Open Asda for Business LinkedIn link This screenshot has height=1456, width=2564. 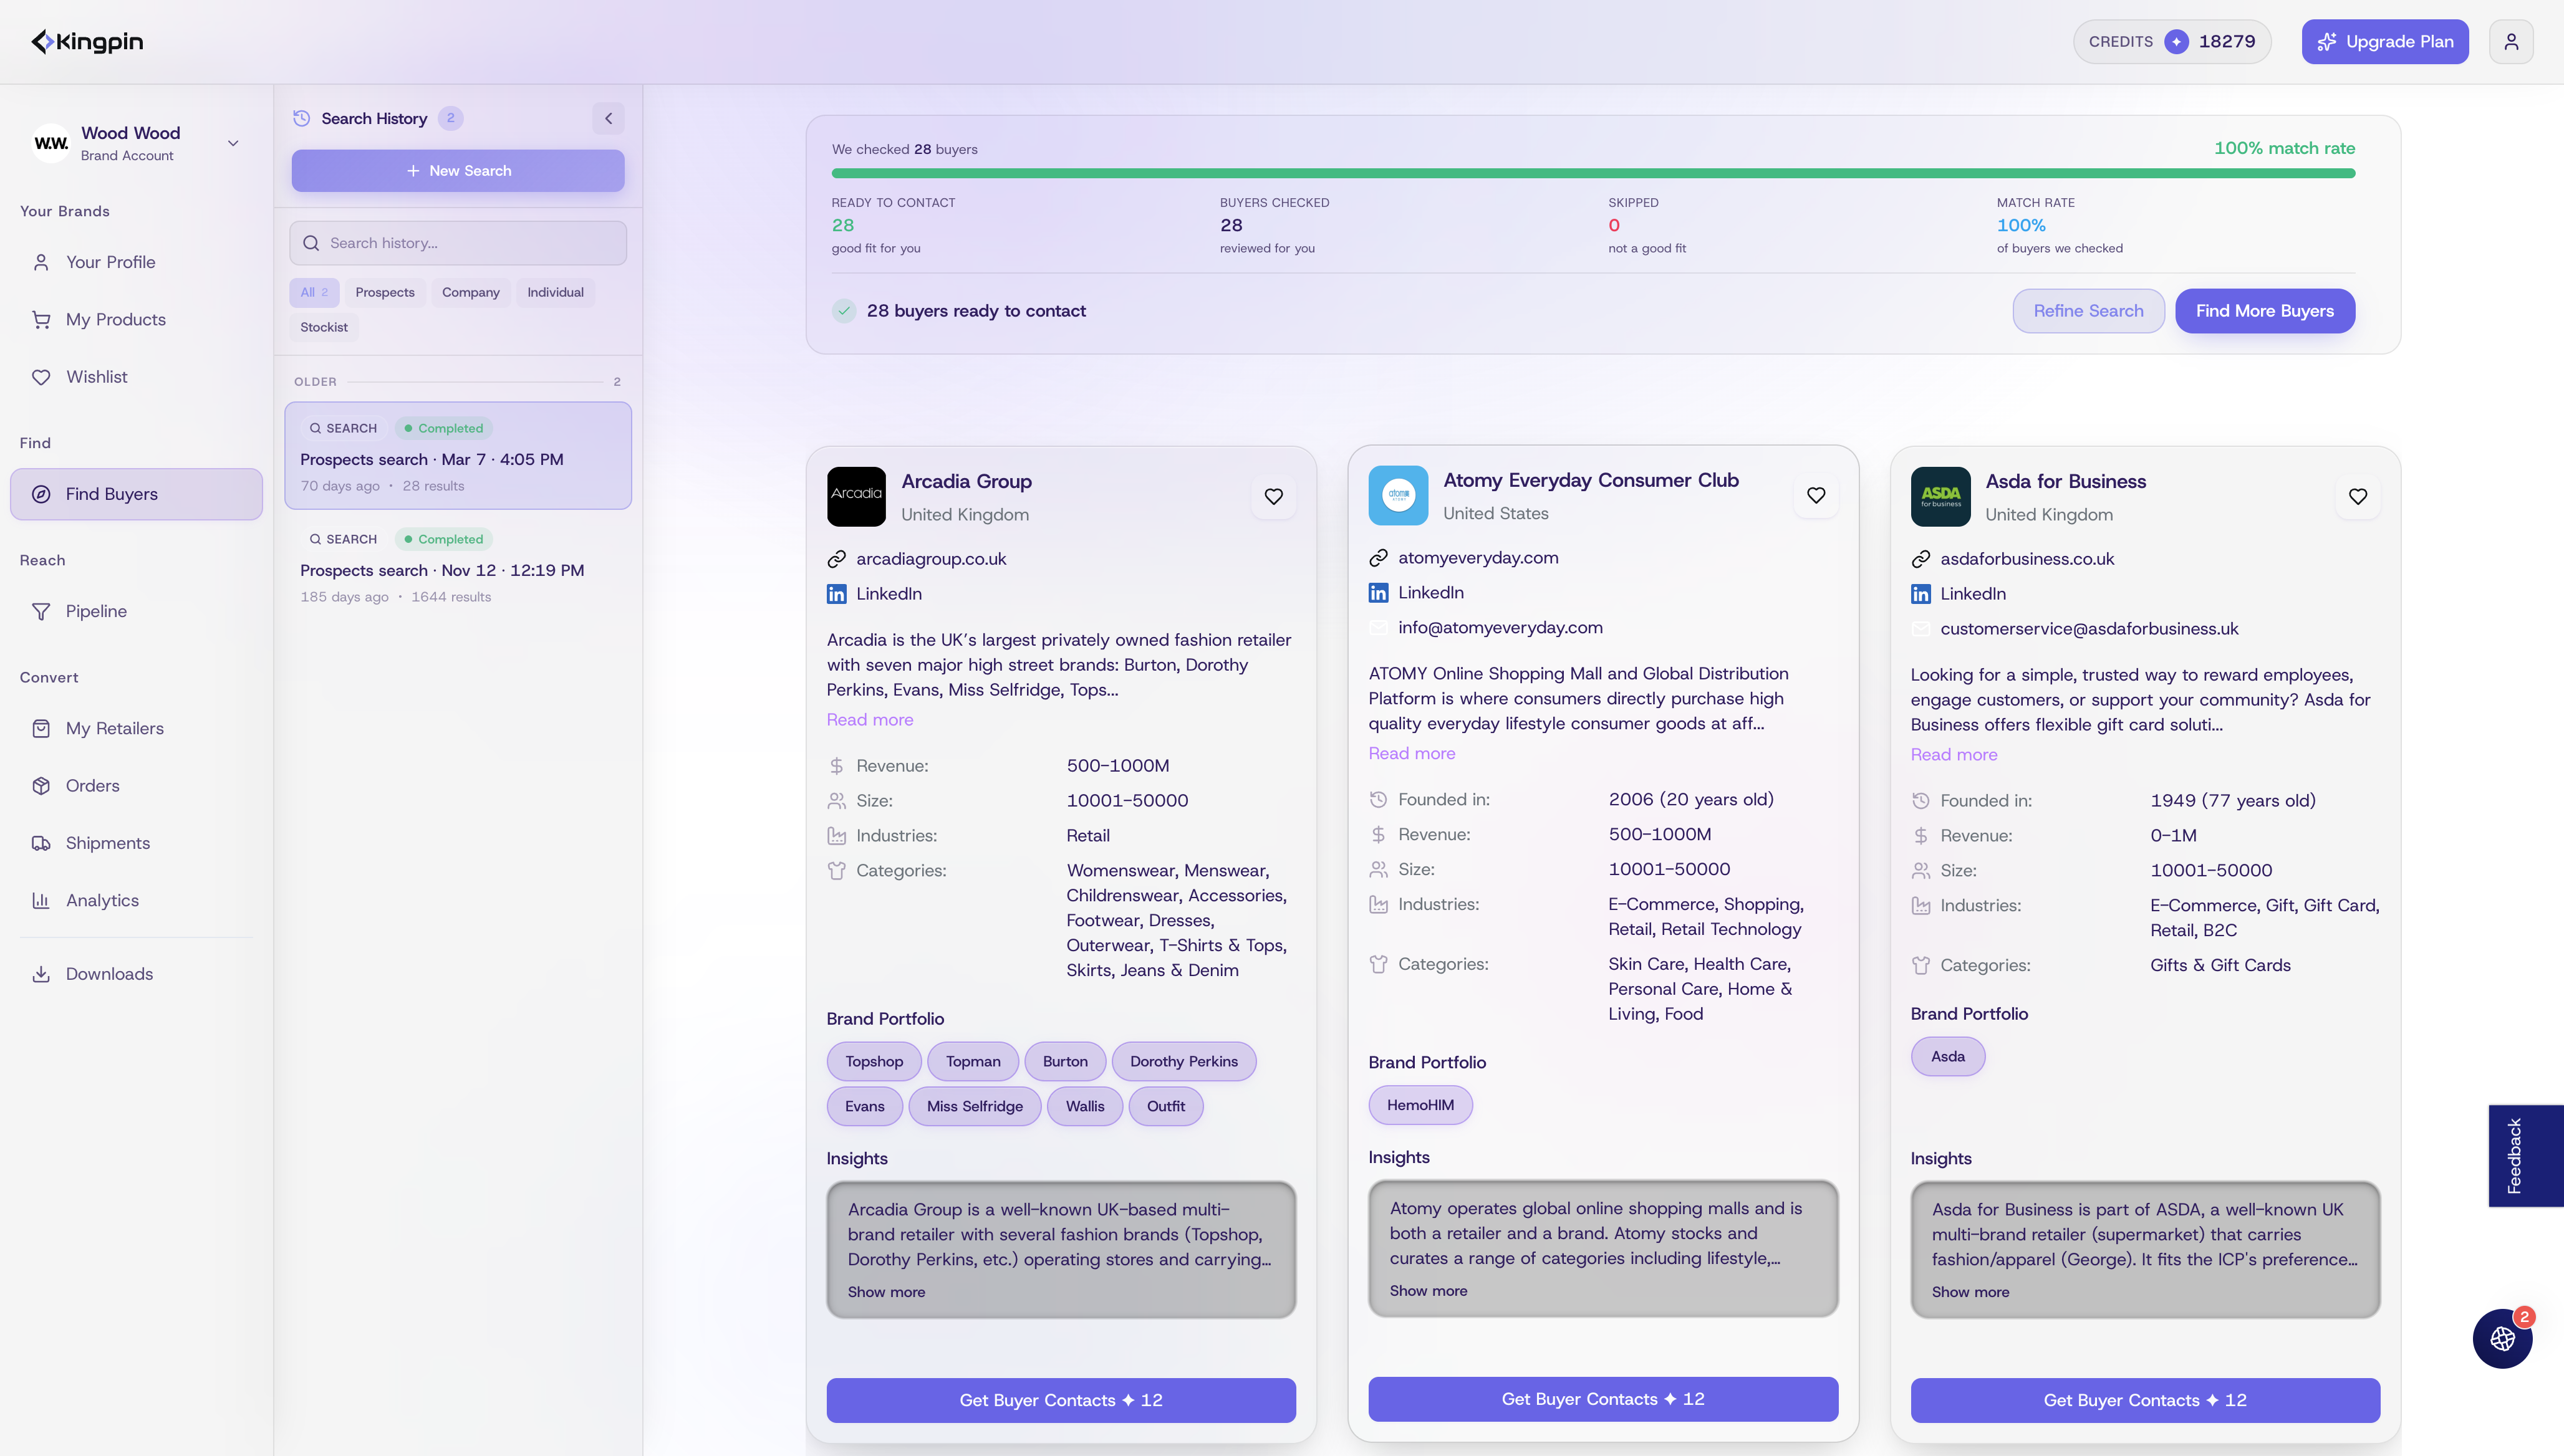tap(1973, 594)
